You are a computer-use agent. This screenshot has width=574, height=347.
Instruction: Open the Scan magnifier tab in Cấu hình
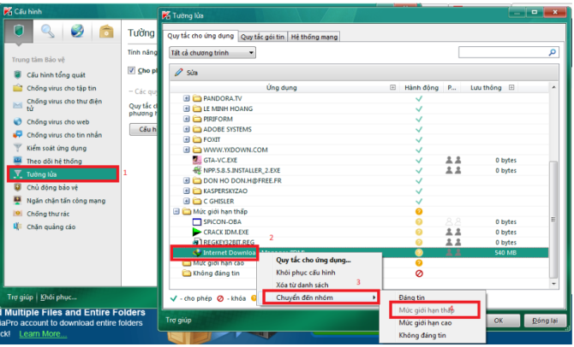(x=48, y=32)
